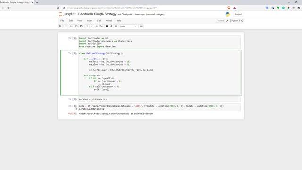The width and height of the screenshot is (302, 170).
Task: Click the cerebro.adddata(data) line
Action: 92,109
